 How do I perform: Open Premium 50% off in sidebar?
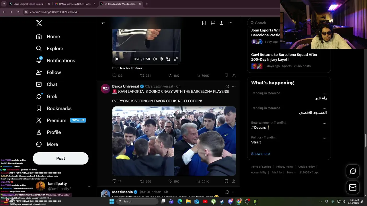(61, 120)
